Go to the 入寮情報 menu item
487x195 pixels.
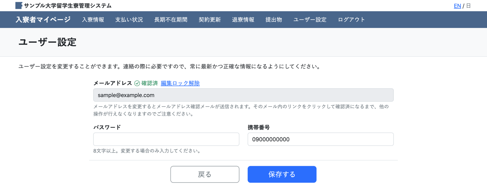[x=93, y=20]
